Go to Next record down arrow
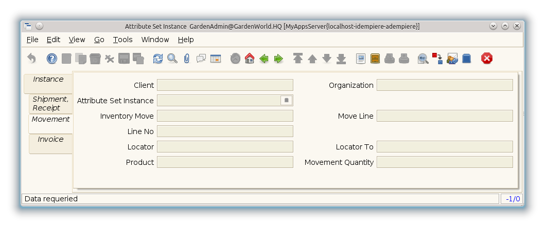The image size is (545, 227). click(x=327, y=59)
